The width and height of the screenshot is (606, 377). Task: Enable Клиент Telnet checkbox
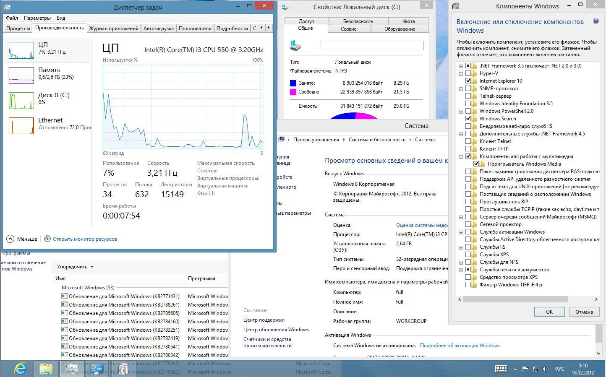pyautogui.click(x=468, y=141)
